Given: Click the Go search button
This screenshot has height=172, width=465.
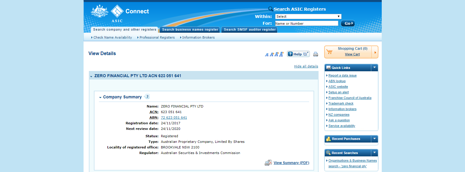Looking at the screenshot, I should click(348, 24).
